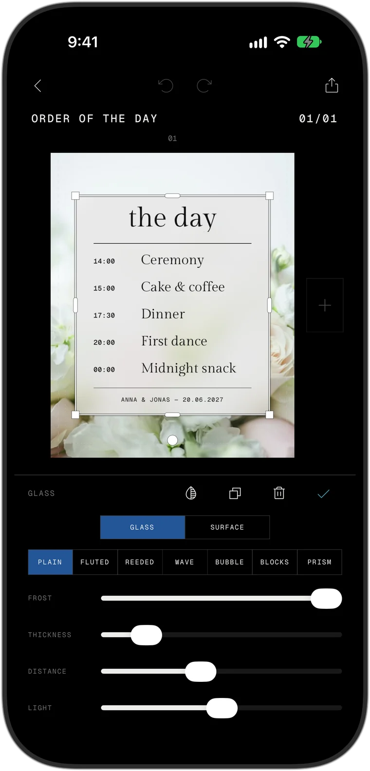Select the PLAIN glass style
The image size is (370, 771).
point(50,562)
